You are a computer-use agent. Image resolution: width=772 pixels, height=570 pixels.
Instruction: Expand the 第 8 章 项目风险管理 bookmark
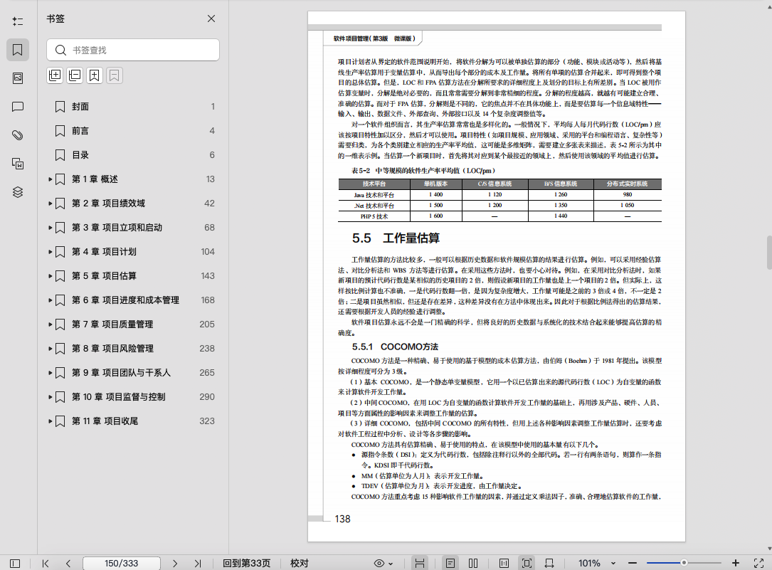tap(51, 349)
